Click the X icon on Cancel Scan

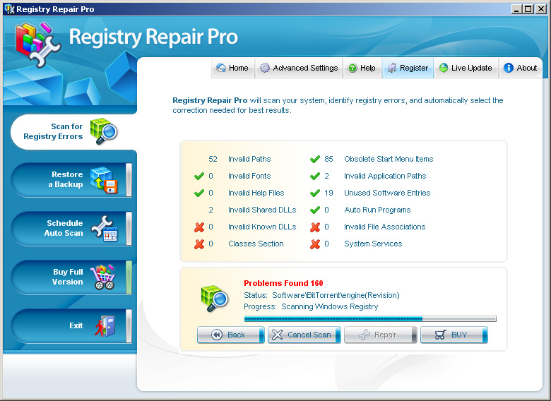coord(277,335)
